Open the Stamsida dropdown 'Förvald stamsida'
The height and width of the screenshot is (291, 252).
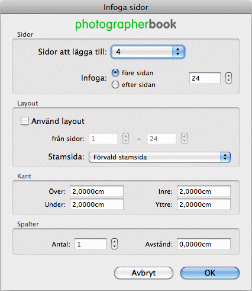(160, 157)
